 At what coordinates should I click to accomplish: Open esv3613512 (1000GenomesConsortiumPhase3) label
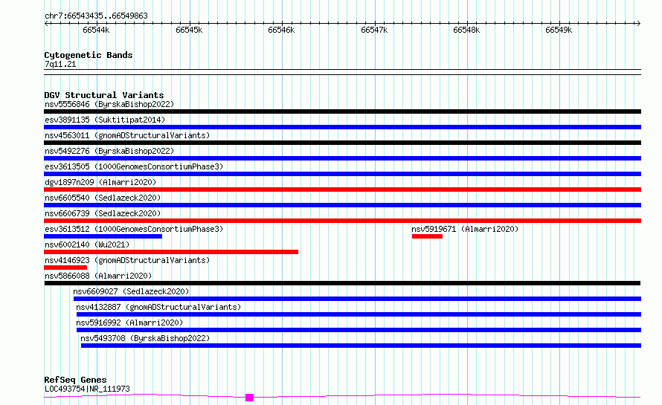click(134, 229)
